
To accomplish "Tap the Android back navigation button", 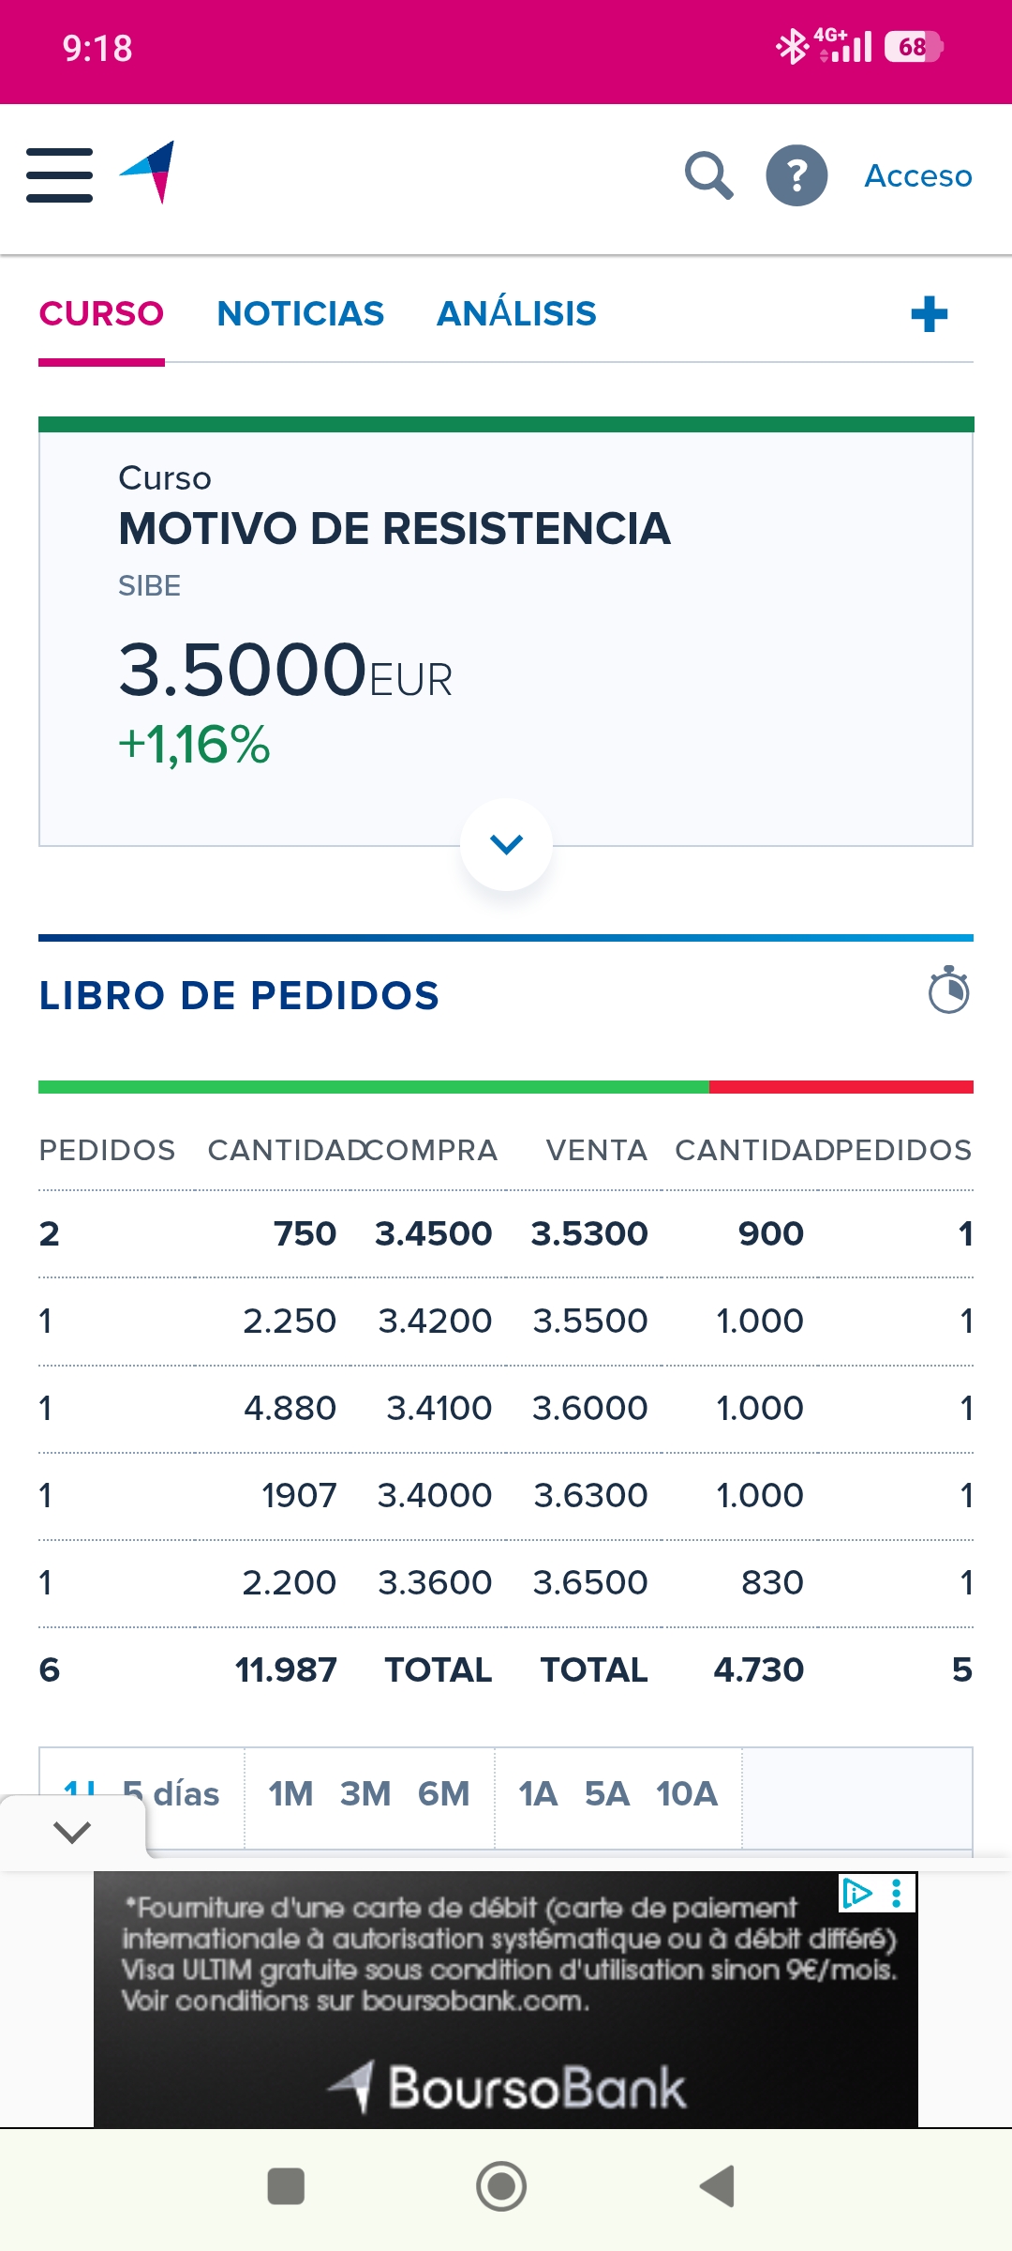I will point(718,2186).
